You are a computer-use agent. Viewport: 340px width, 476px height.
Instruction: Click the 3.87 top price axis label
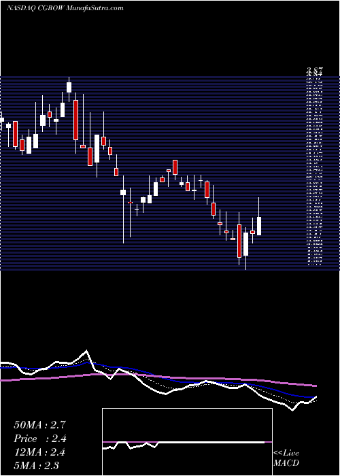(x=314, y=71)
